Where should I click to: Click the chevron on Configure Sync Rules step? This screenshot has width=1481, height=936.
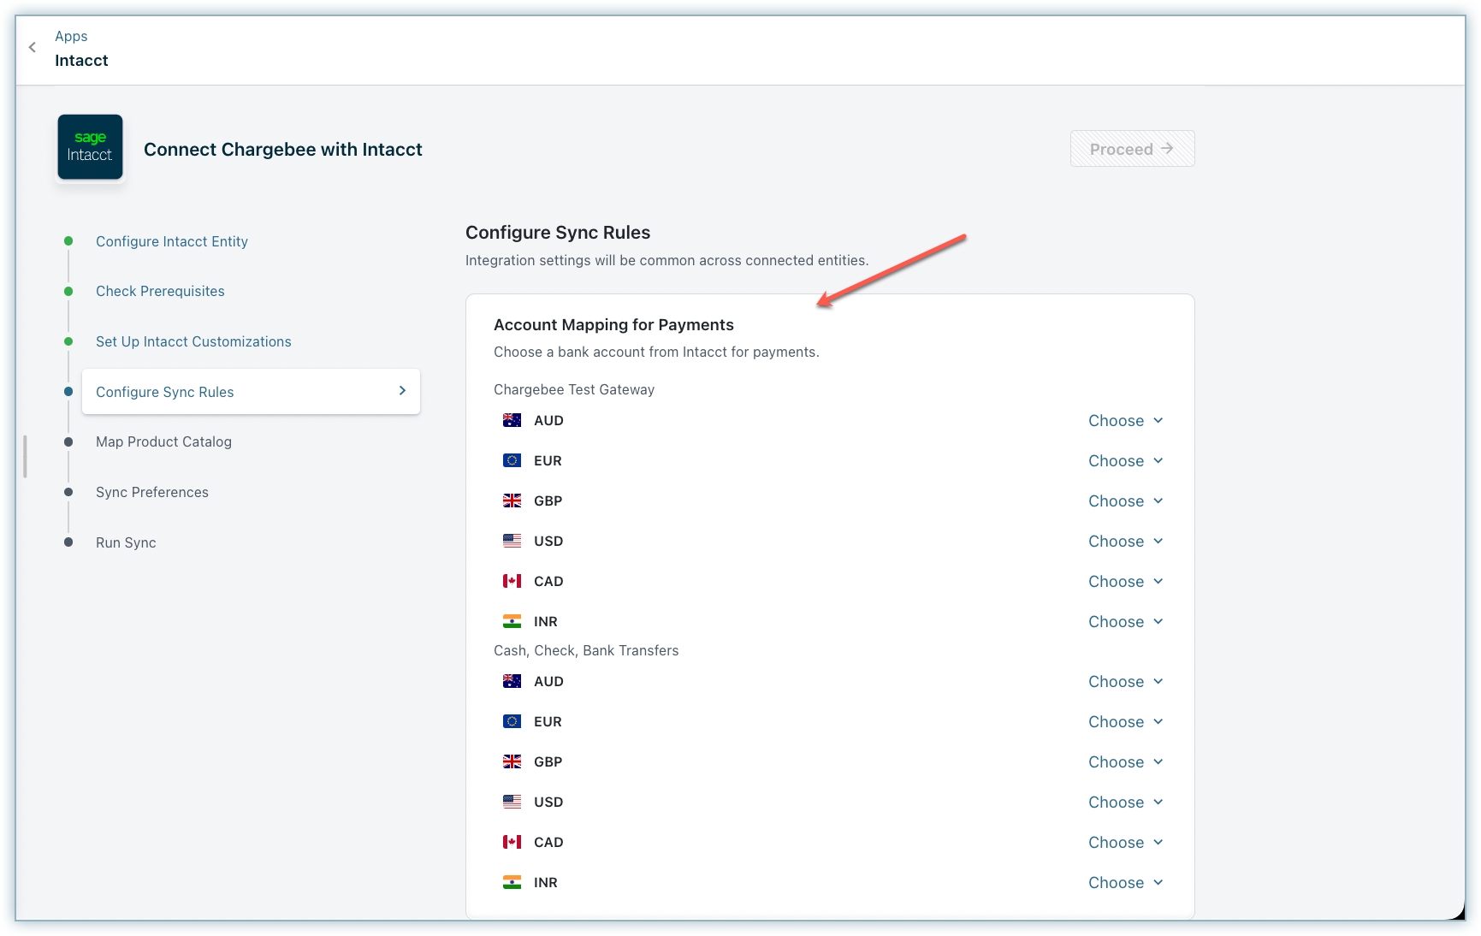click(402, 391)
